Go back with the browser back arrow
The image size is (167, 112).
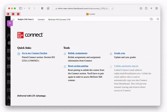30,8
